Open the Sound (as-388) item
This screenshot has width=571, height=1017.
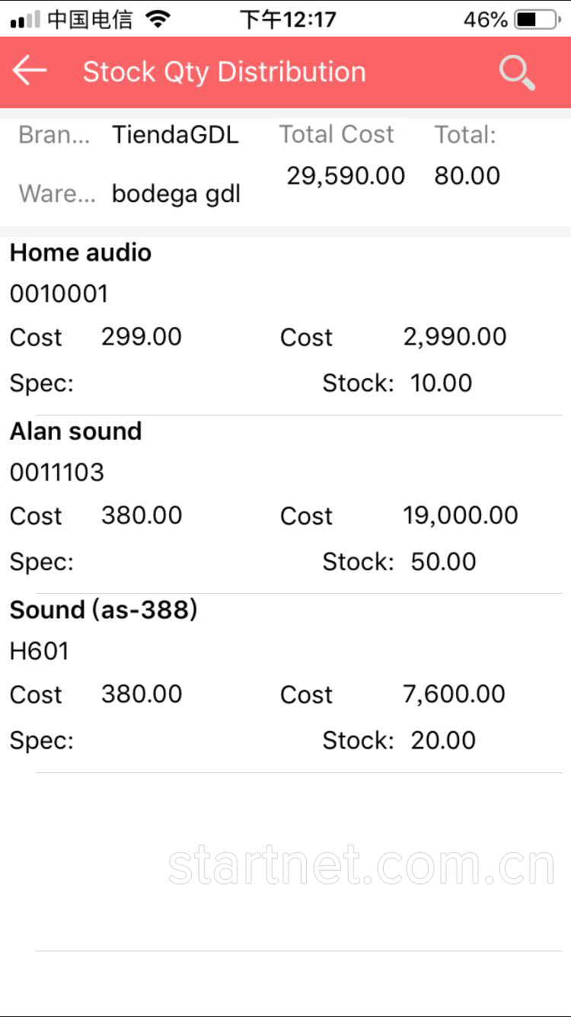tap(285, 683)
